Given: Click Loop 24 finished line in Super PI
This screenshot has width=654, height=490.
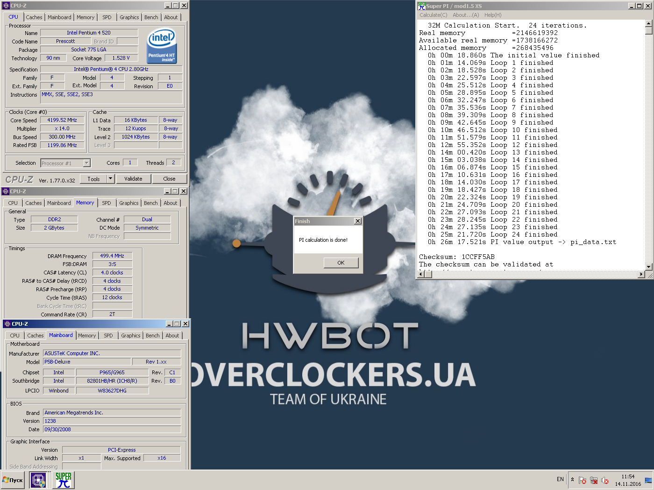Looking at the screenshot, I should [x=493, y=234].
